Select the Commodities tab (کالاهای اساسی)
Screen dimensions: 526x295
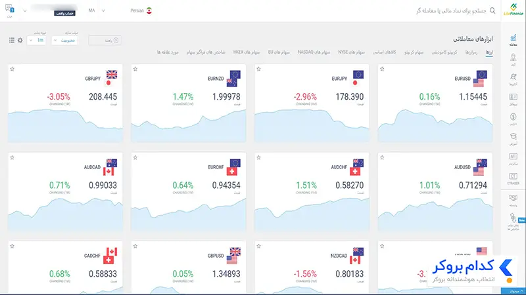tap(385, 52)
